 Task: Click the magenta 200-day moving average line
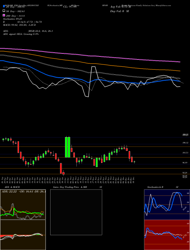point(90,56)
